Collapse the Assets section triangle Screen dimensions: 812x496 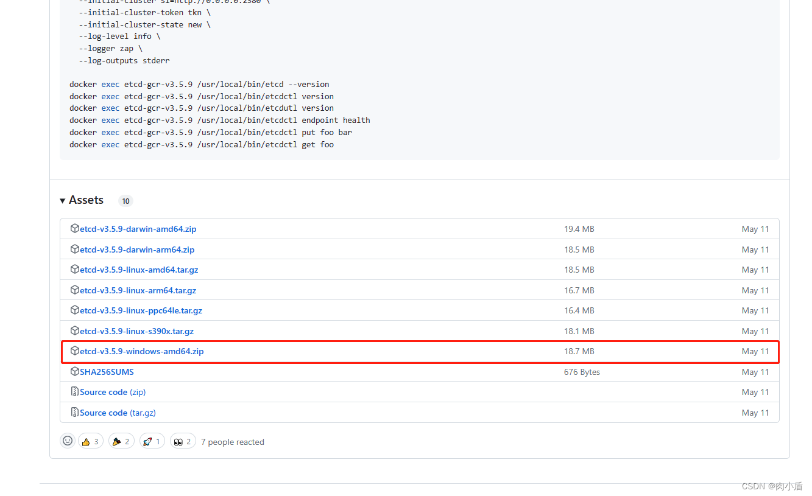click(62, 201)
